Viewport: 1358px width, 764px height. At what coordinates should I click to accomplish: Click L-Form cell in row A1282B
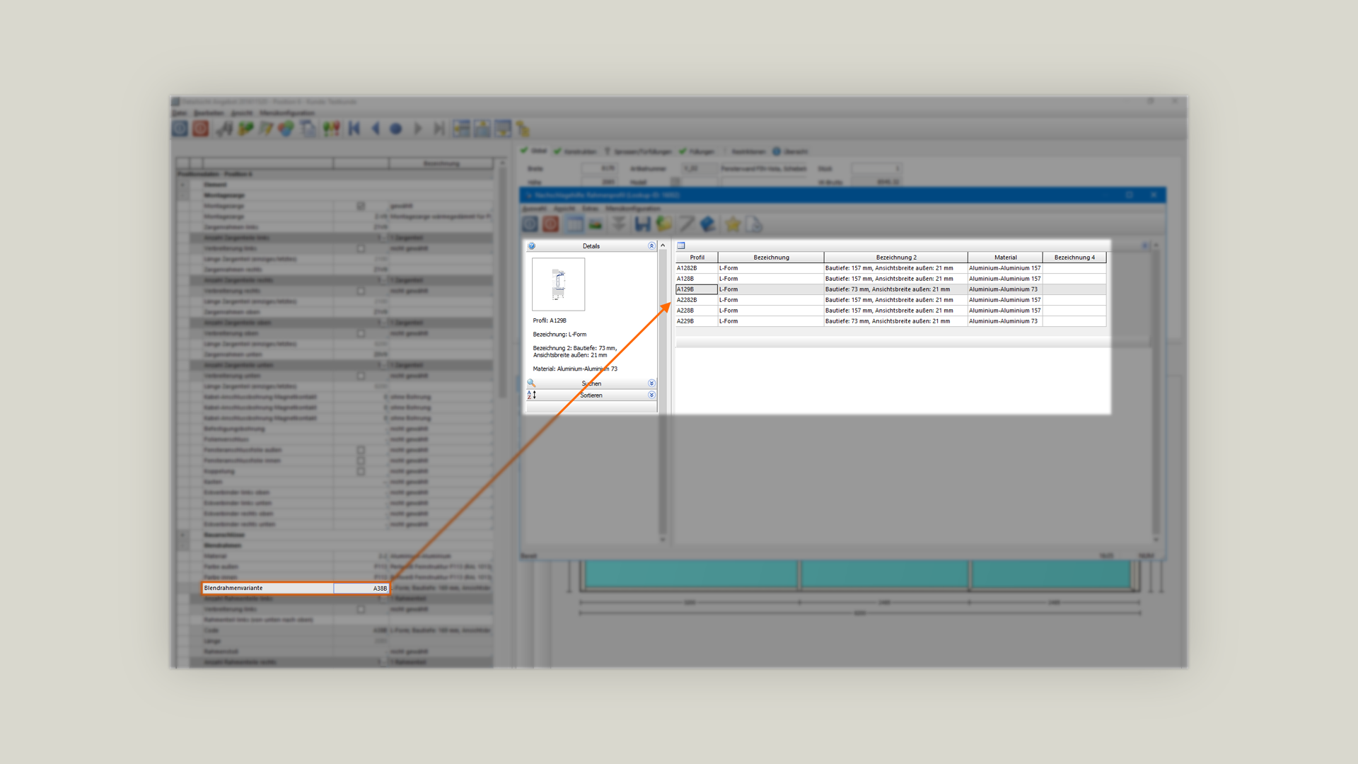pos(771,268)
